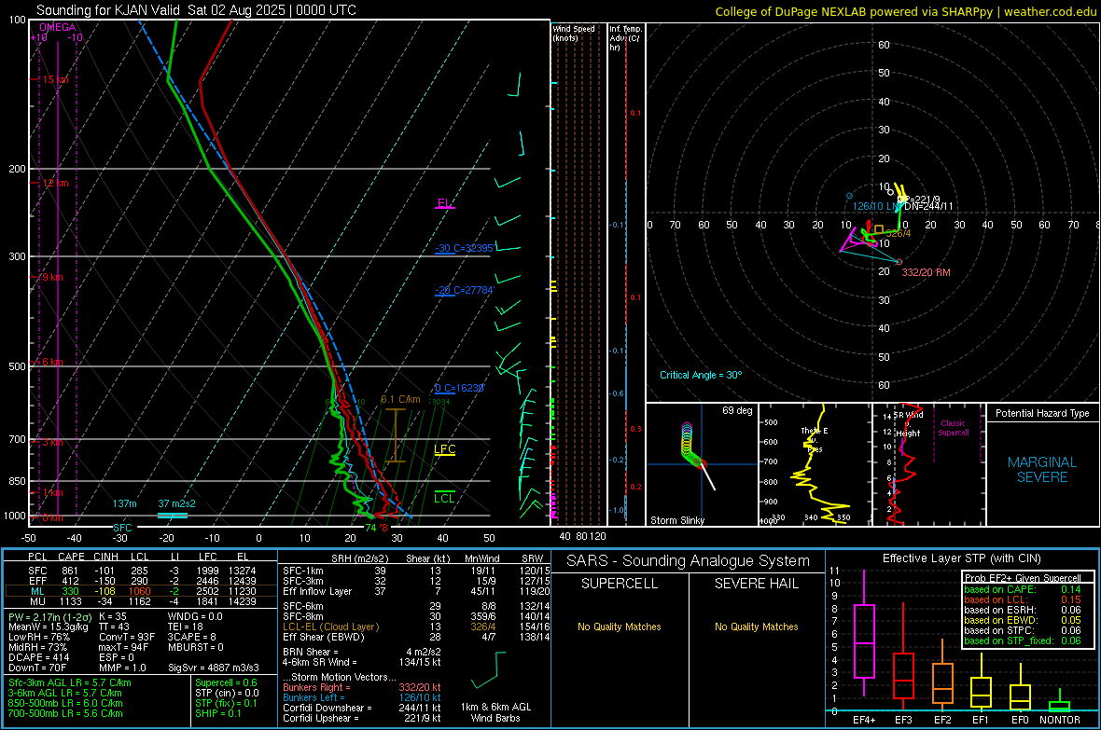Click the 700-500mb LR value
This screenshot has width=1101, height=730.
tap(65, 713)
